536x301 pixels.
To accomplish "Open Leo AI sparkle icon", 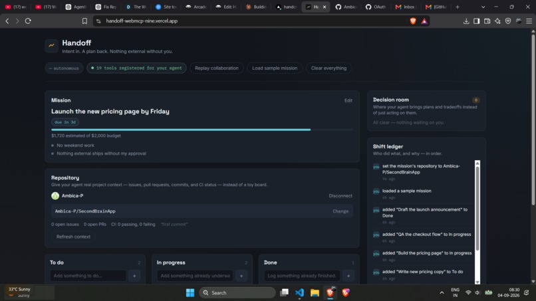I will point(497,21).
